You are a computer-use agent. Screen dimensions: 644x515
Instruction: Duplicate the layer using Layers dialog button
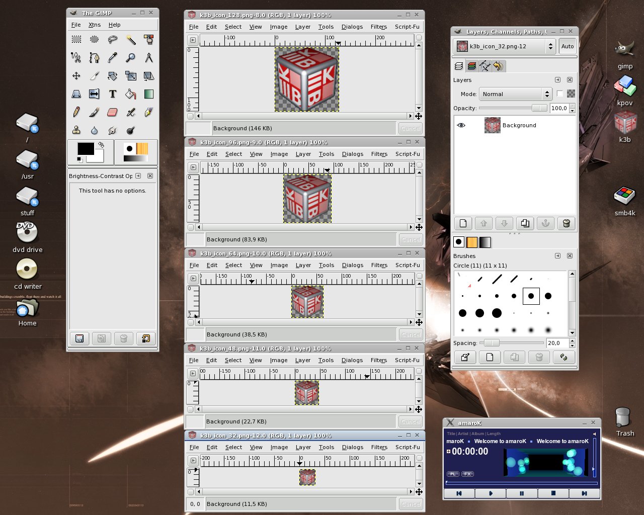pyautogui.click(x=525, y=223)
